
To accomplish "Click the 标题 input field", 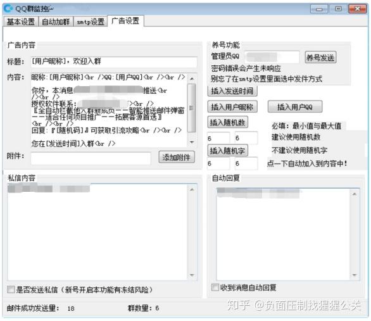I will pos(114,62).
